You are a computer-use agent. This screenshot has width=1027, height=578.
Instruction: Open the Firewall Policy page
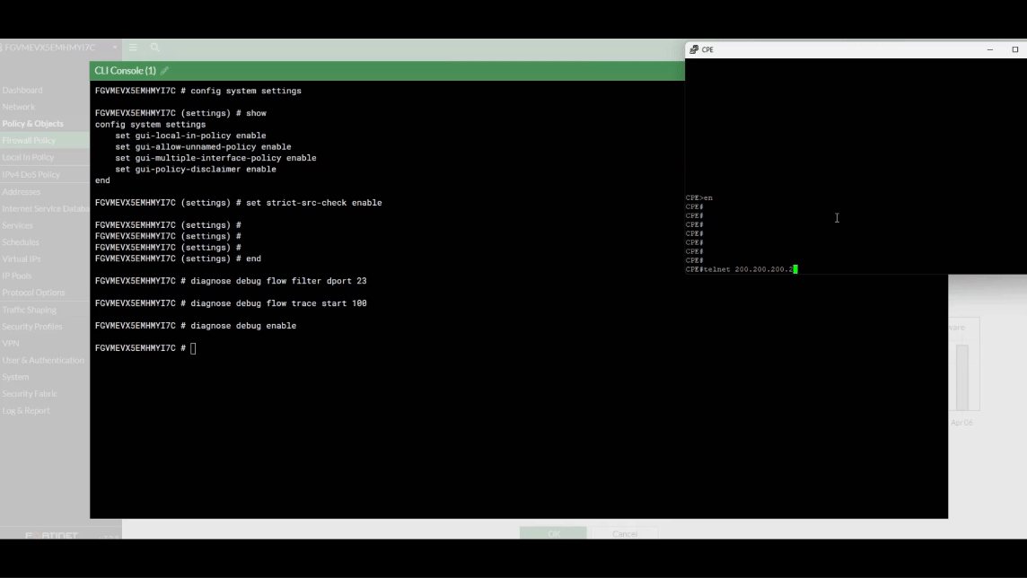(x=30, y=140)
